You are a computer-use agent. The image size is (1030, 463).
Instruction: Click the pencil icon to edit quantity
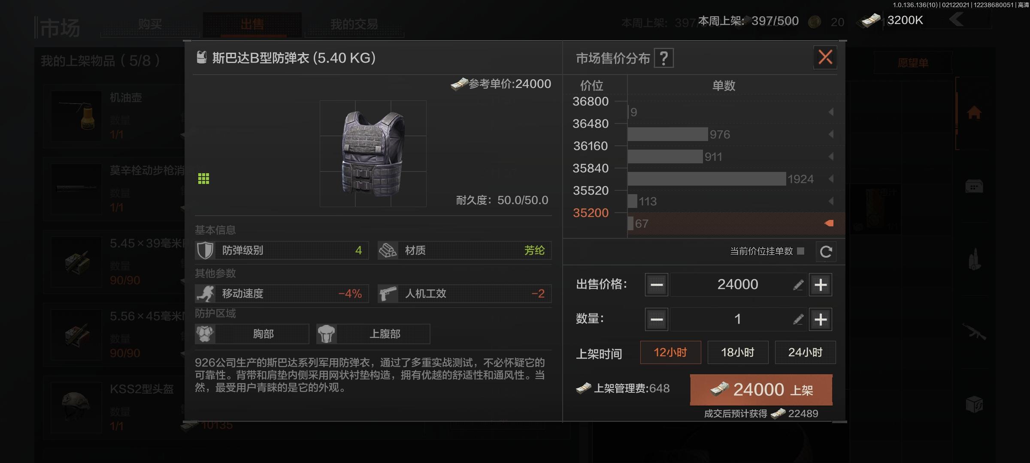click(x=798, y=319)
